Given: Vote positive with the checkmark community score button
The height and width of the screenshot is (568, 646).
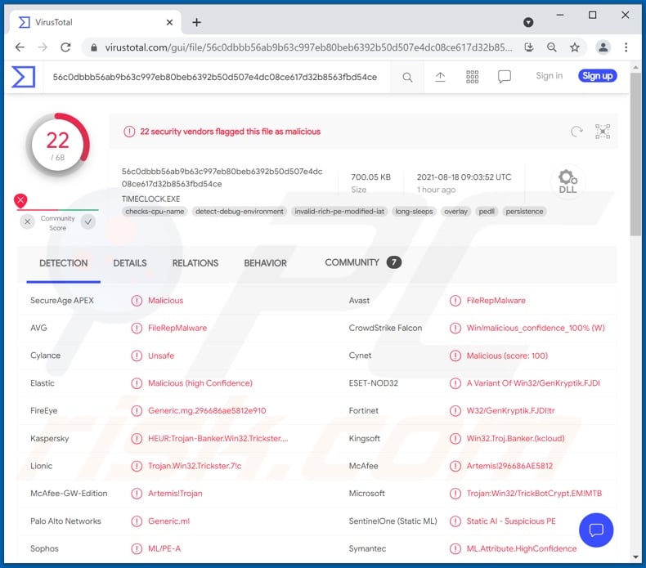Looking at the screenshot, I should [88, 222].
